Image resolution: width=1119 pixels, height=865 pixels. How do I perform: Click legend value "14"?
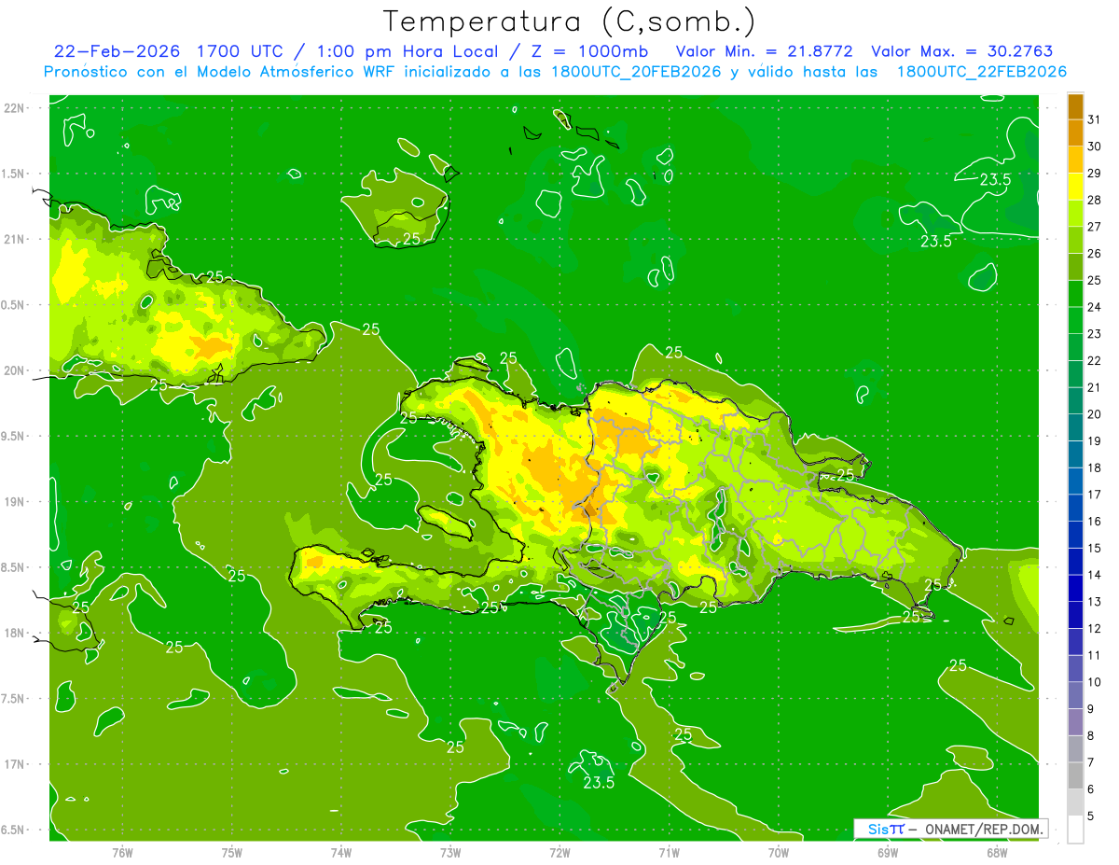pos(1095,575)
